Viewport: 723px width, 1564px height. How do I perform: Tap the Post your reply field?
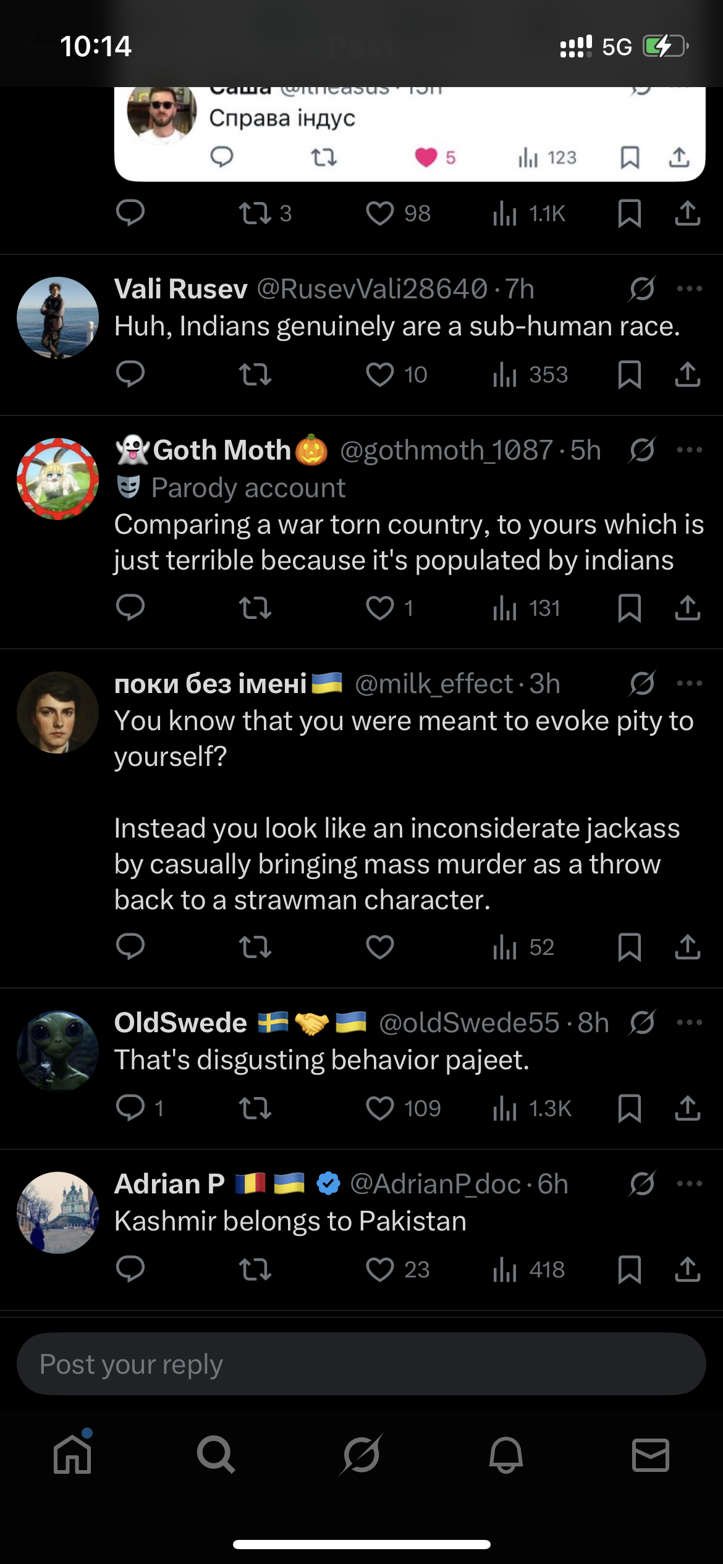(x=361, y=1364)
